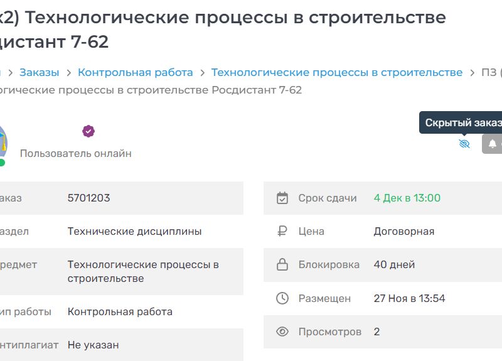The image size is (502, 361).
Task: Click the eye icon beside Просмотров
Action: [282, 331]
